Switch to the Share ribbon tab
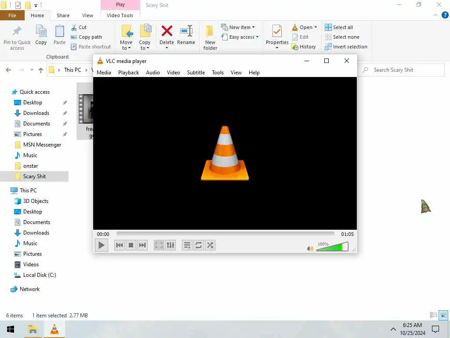The image size is (450, 338). coord(63,15)
